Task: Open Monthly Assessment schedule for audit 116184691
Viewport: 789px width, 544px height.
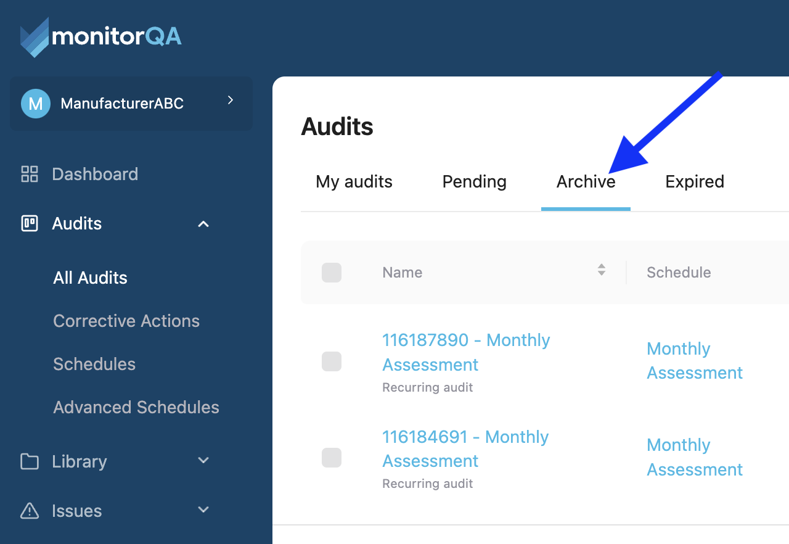Action: click(695, 457)
